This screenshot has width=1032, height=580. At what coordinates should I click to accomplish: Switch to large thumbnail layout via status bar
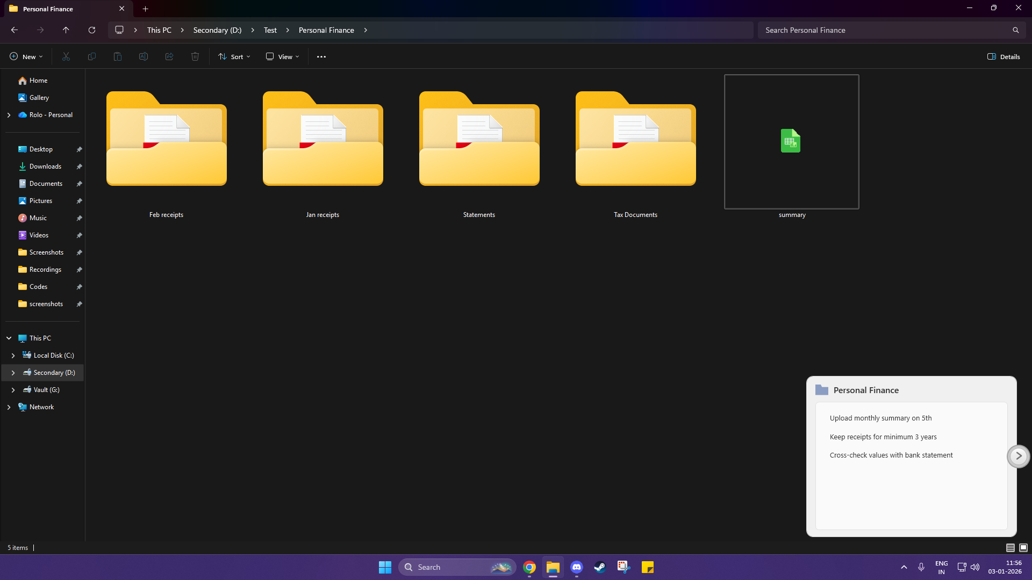pyautogui.click(x=1024, y=547)
